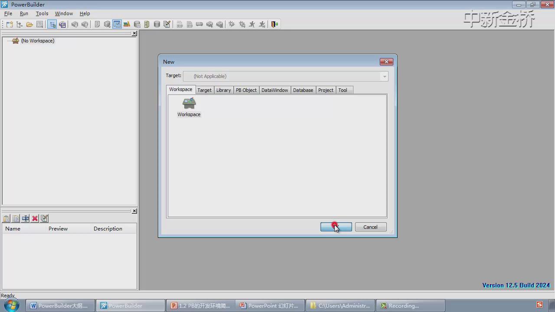Toggle the System Tree toolbar button
Screen dimensions: 555x312
(x=52, y=24)
